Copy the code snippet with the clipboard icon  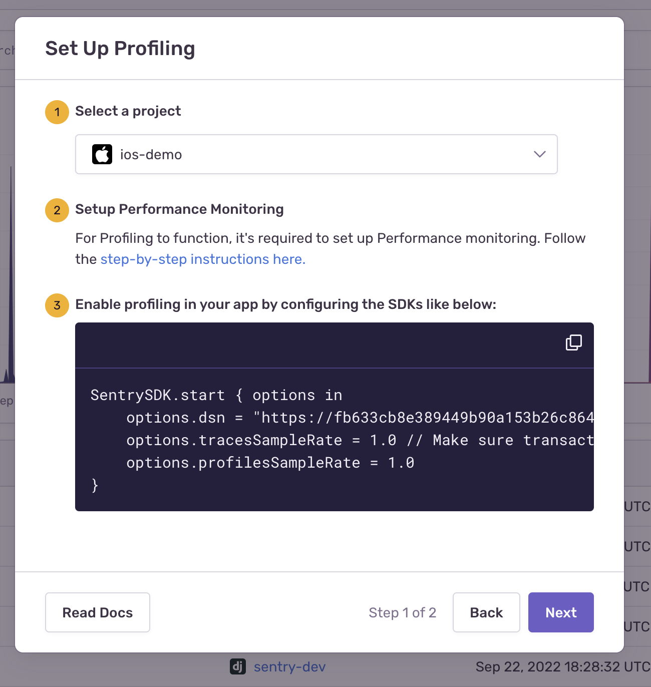click(x=574, y=342)
